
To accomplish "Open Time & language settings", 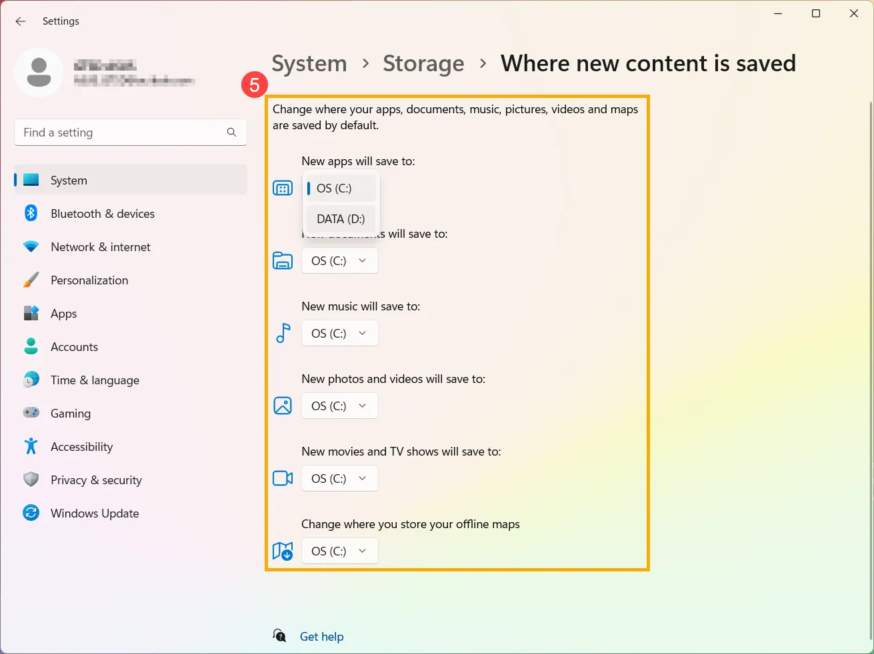I will coord(131,380).
